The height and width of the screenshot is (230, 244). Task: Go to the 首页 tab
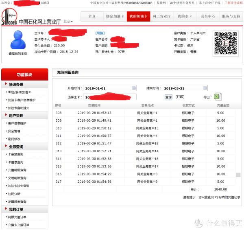[92, 16]
